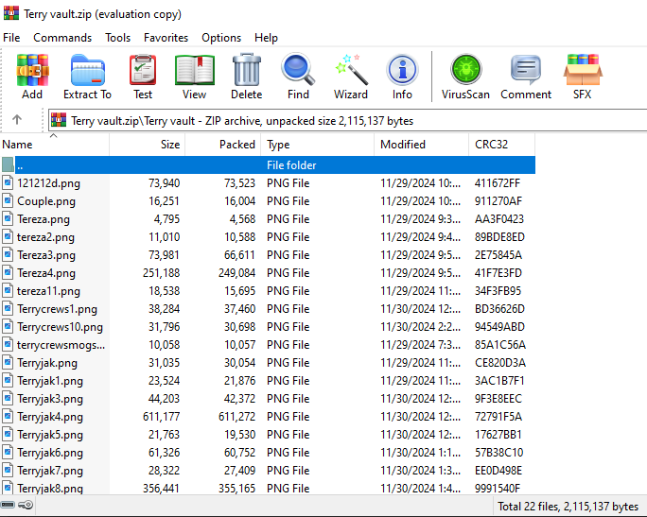Screen dimensions: 647x517
Task: Click the file icon beside Terryjak.png
Action: [x=8, y=362]
